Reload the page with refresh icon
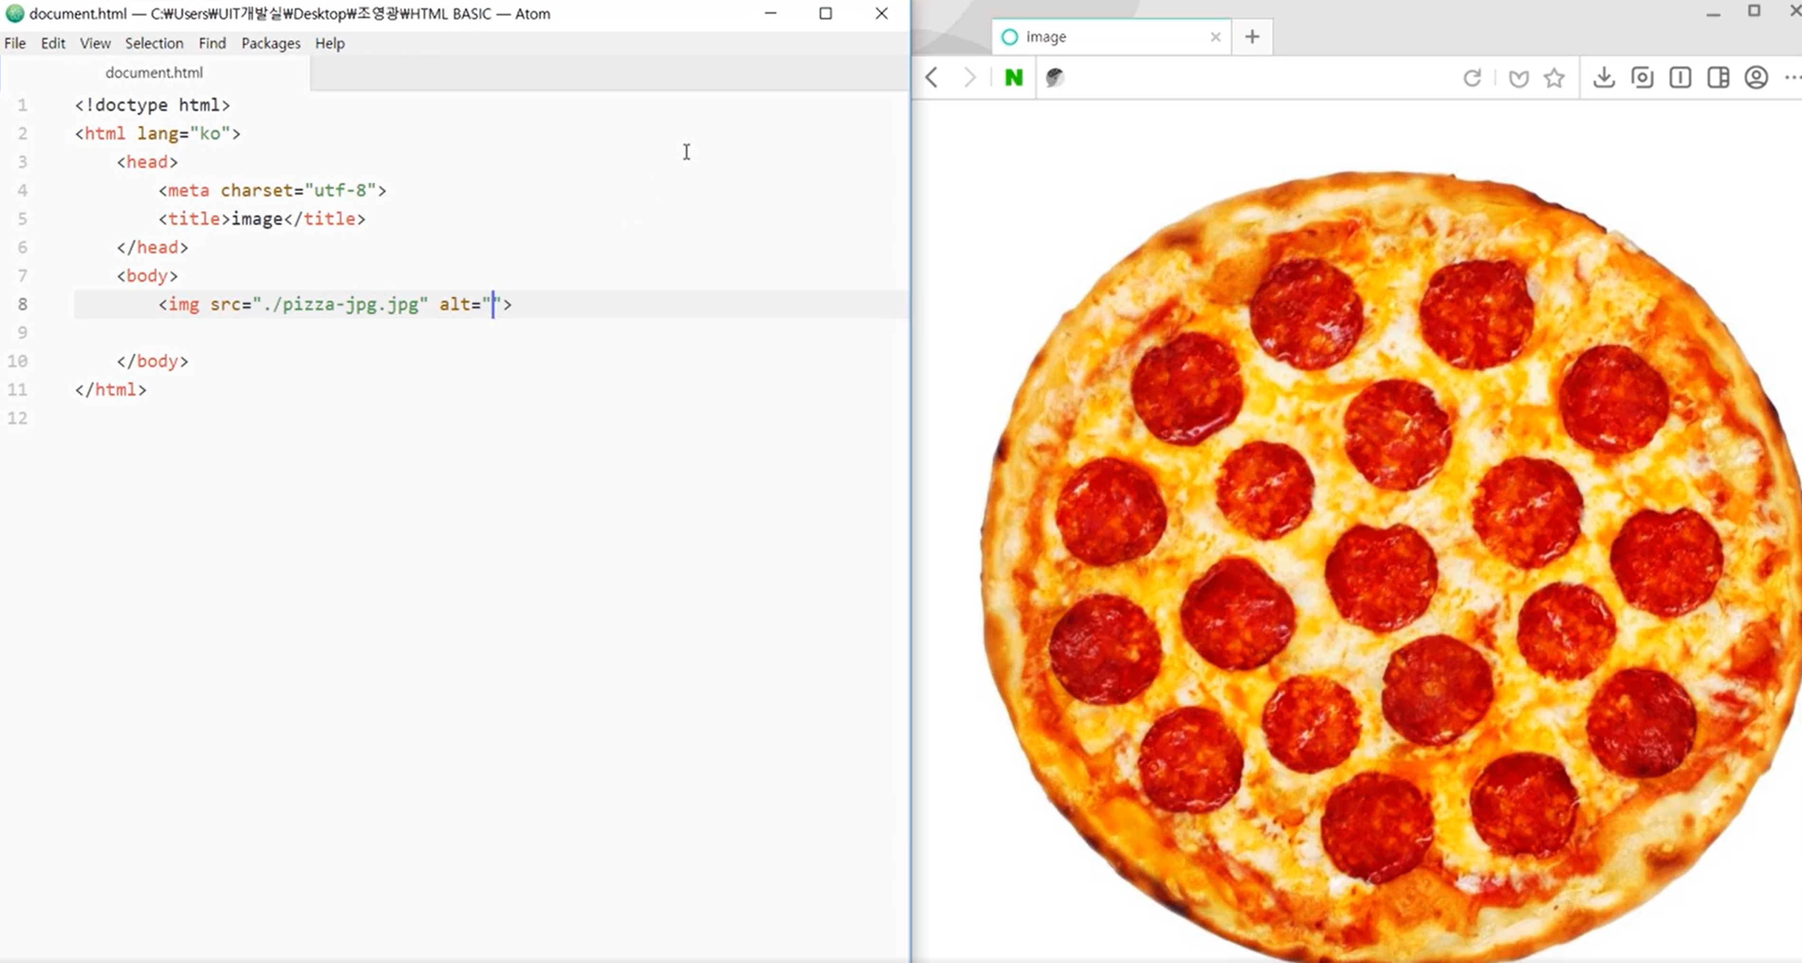This screenshot has height=963, width=1802. pos(1472,78)
